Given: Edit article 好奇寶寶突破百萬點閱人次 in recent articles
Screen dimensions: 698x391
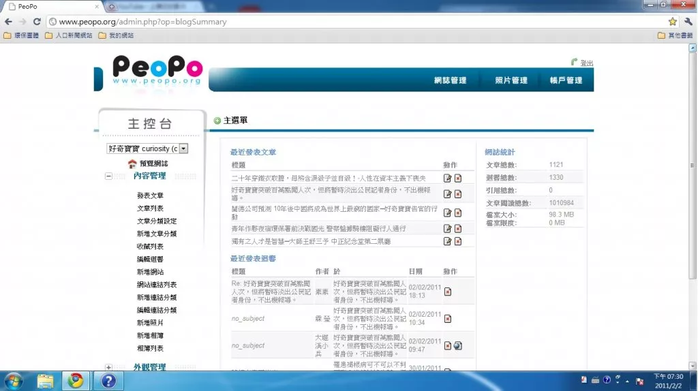Looking at the screenshot, I should click(x=447, y=194).
